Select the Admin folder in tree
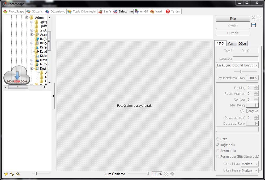This screenshot has height=180, width=265. coord(39,17)
